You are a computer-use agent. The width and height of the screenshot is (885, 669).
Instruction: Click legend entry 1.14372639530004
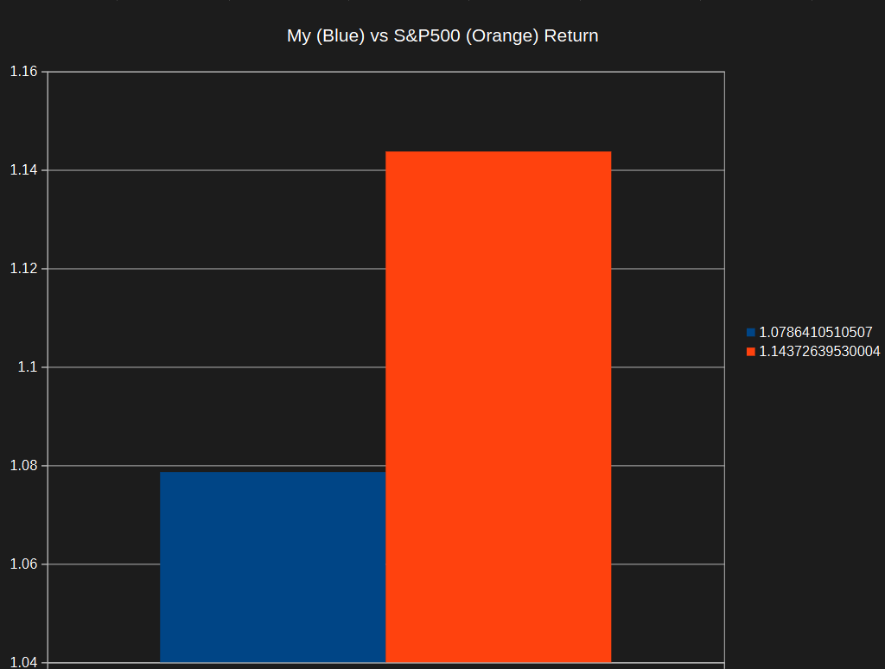coord(818,352)
